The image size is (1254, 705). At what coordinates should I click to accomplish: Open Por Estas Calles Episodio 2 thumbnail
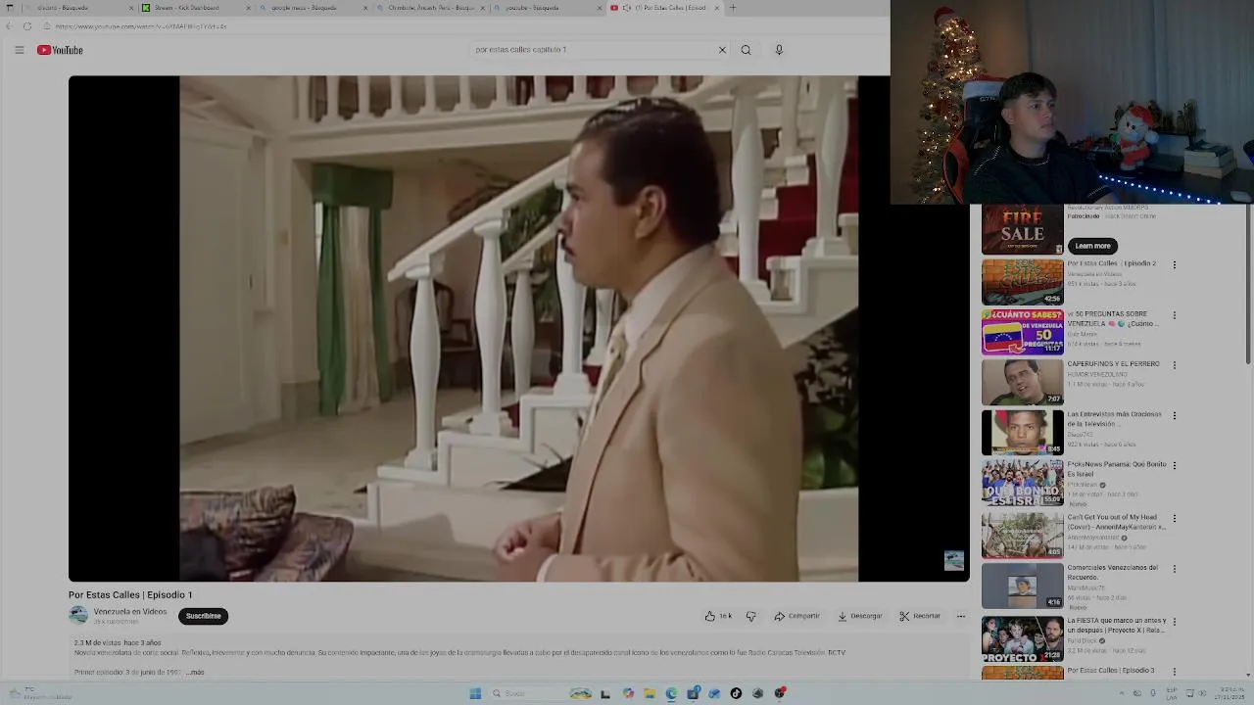pos(1022,282)
